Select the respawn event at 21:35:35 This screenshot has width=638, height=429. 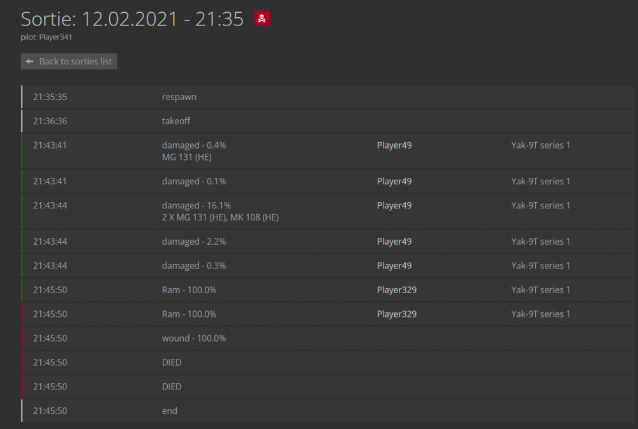[179, 98]
